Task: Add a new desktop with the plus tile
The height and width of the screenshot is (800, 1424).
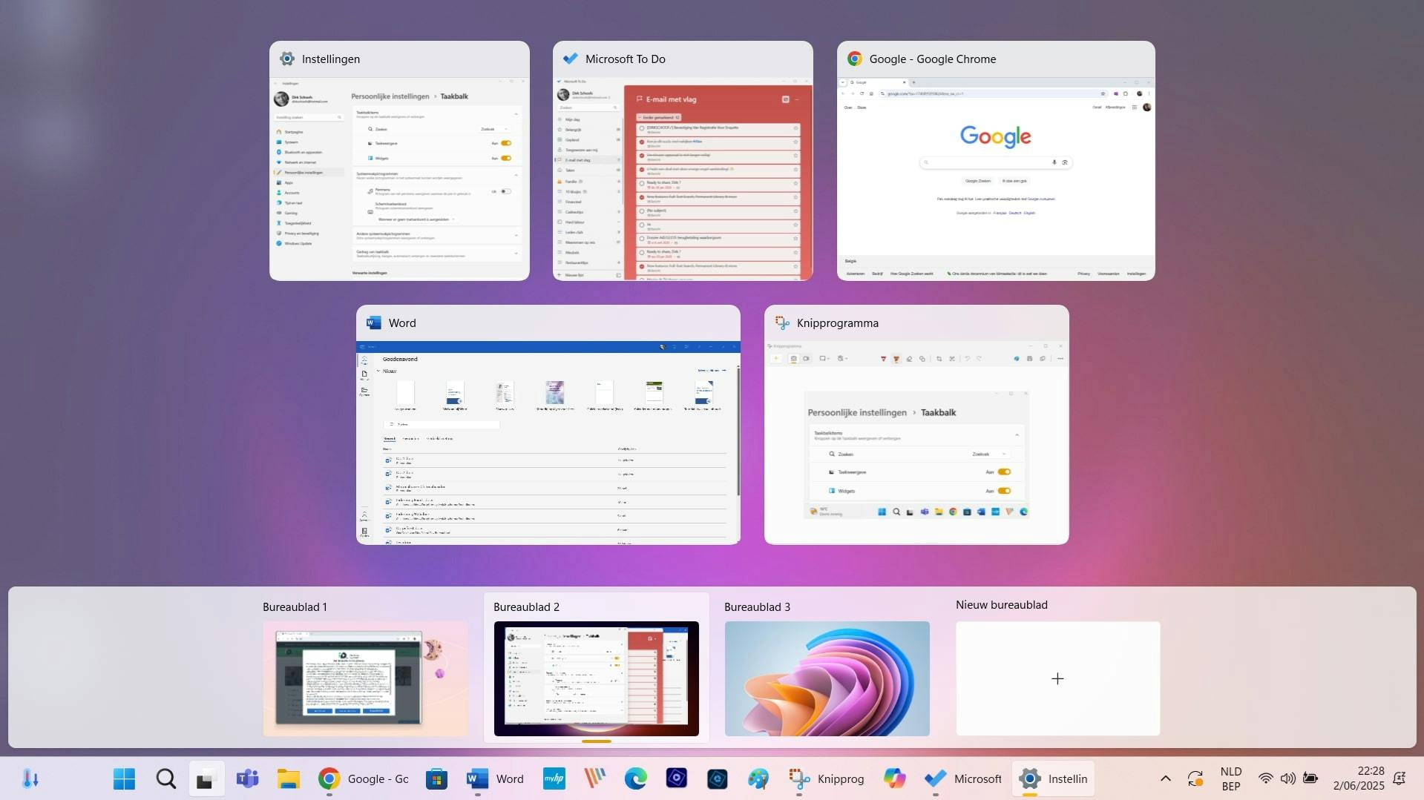Action: click(1058, 678)
